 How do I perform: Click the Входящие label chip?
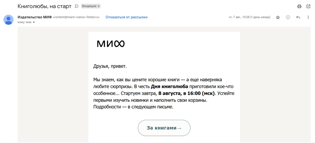point(89,6)
